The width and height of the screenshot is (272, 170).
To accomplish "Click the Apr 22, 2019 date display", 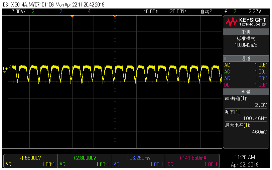I will pos(245,164).
